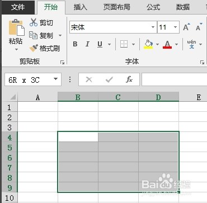Open the File (文件) tab
This screenshot has width=207, height=203.
point(18,7)
